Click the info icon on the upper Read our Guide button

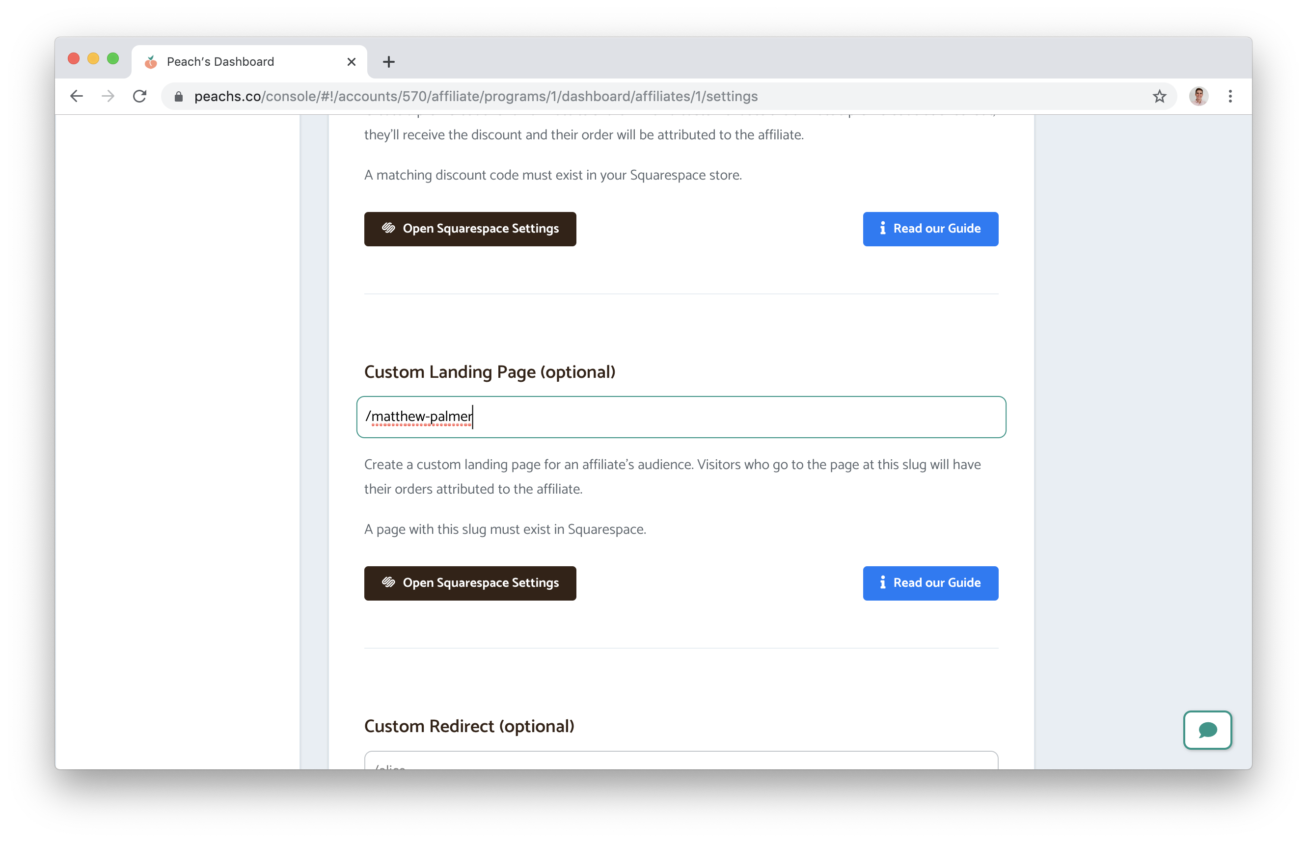coord(882,229)
